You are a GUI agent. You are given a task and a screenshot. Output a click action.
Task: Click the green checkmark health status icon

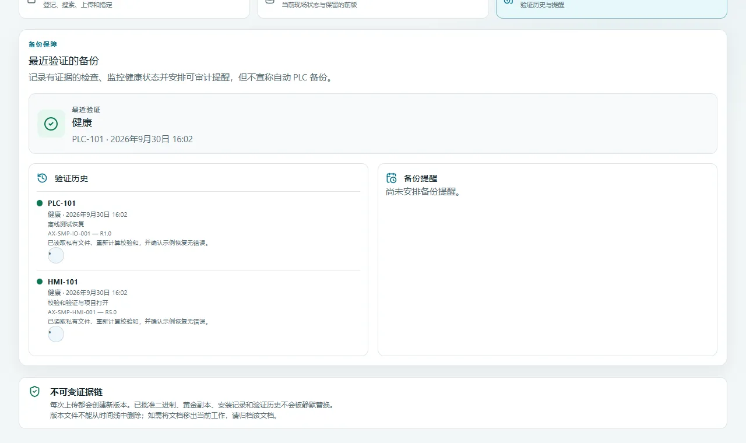[x=51, y=124]
